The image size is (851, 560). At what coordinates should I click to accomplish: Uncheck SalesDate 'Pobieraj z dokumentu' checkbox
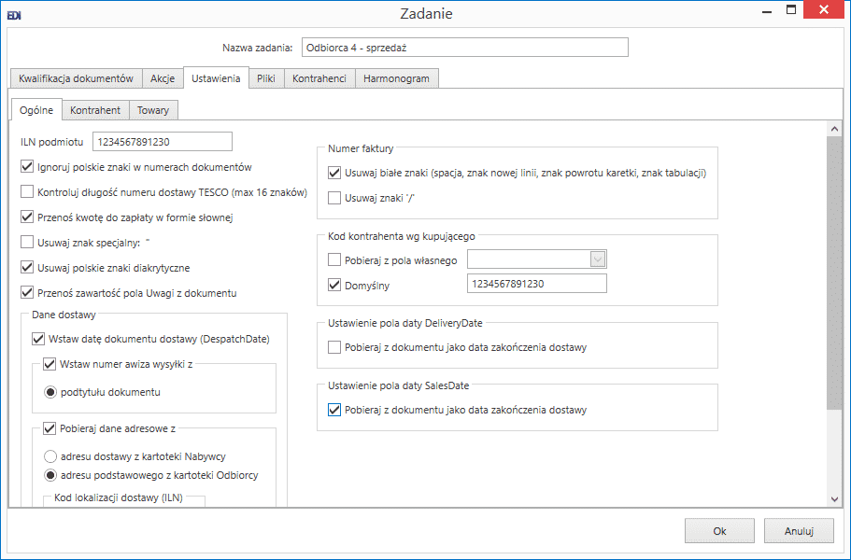[x=334, y=410]
